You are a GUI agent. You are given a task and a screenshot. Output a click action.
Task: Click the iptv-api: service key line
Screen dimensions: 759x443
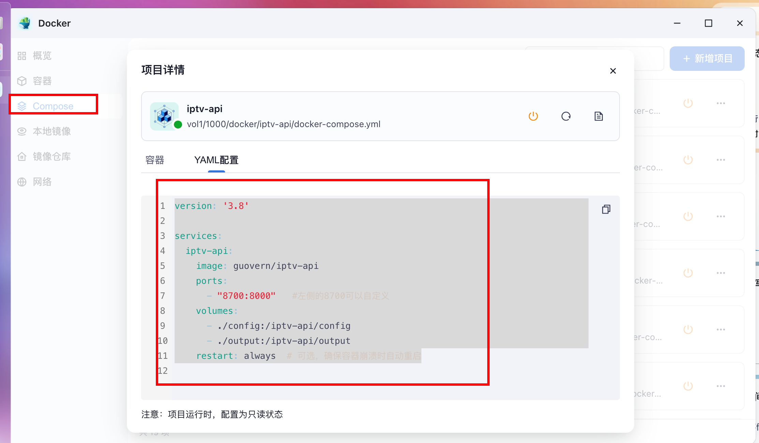tap(209, 251)
